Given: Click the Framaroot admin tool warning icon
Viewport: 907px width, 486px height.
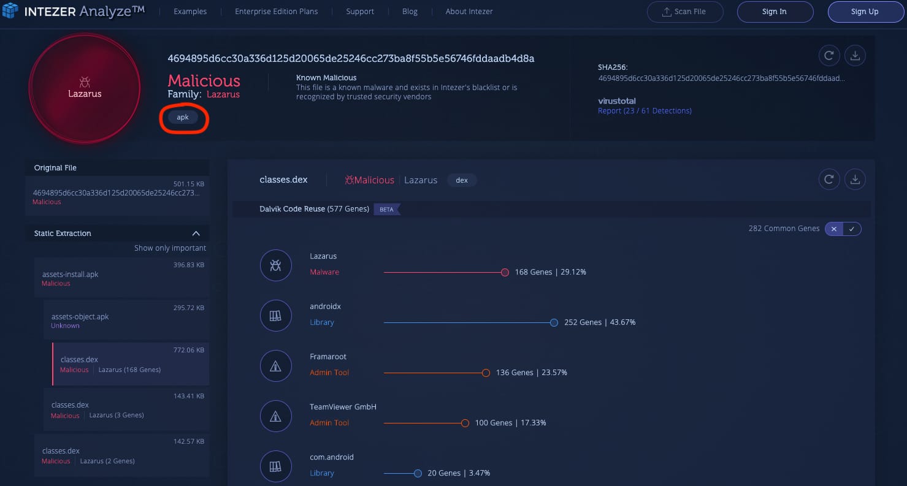Looking at the screenshot, I should [276, 366].
